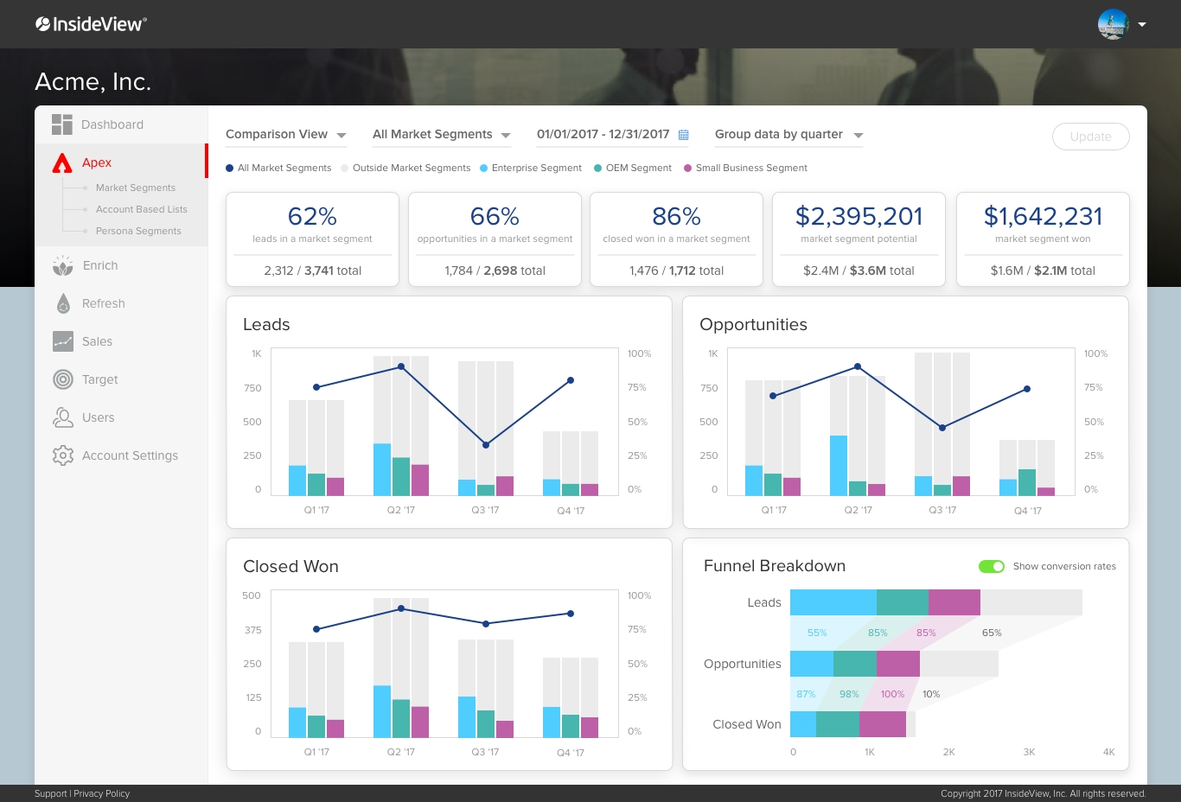The height and width of the screenshot is (802, 1181).
Task: Click the 62% leads card
Action: (313, 239)
